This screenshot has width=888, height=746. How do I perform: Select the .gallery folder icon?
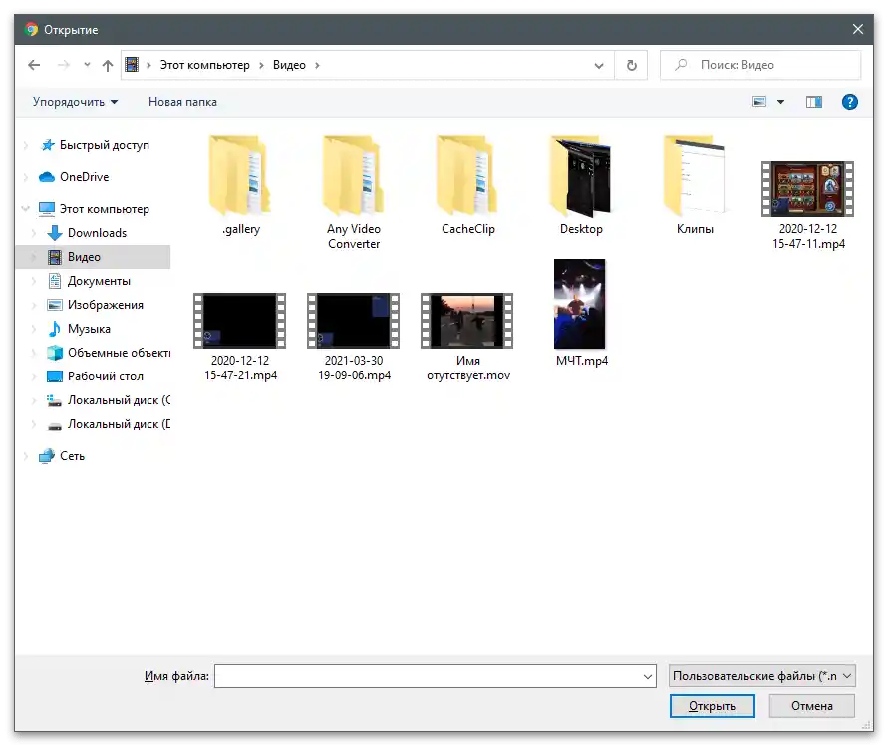click(241, 176)
